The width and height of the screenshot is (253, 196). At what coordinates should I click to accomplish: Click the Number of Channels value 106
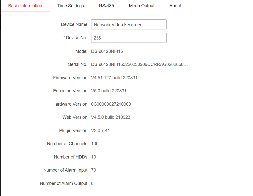tap(95, 144)
